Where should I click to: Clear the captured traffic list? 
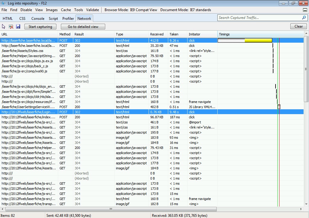click(x=298, y=26)
